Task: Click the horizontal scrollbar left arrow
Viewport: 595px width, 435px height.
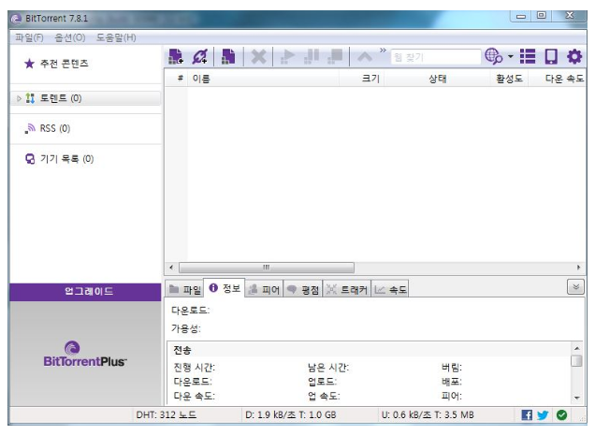Action: 171,268
